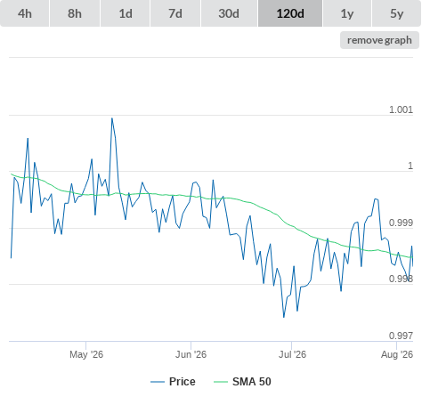Viewport: 422px width, 405px height.
Task: Click the blue Price legend line marker
Action: click(x=158, y=382)
